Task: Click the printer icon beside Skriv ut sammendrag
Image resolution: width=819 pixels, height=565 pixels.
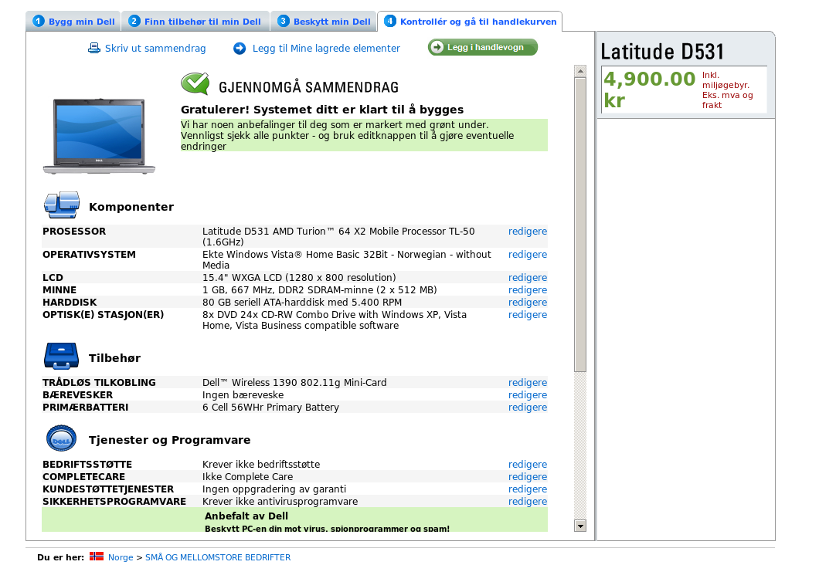Action: click(94, 48)
